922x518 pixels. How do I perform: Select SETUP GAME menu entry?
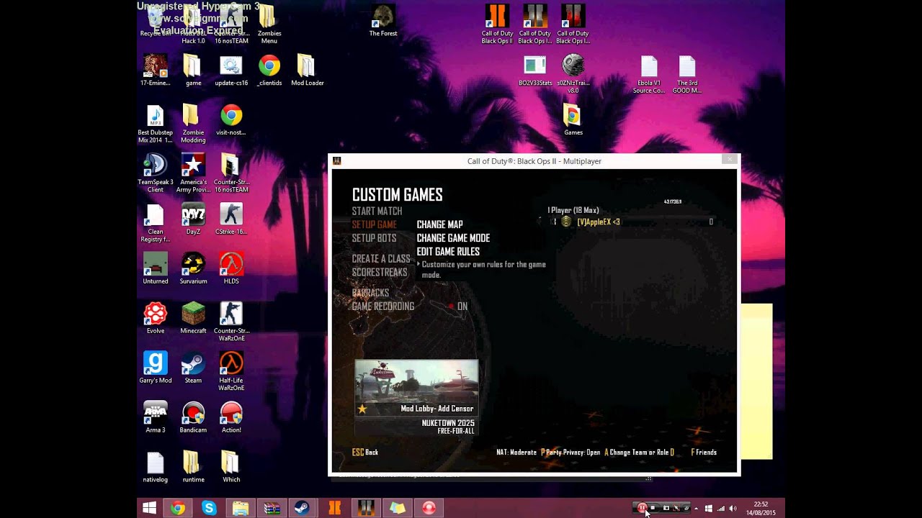tap(374, 224)
